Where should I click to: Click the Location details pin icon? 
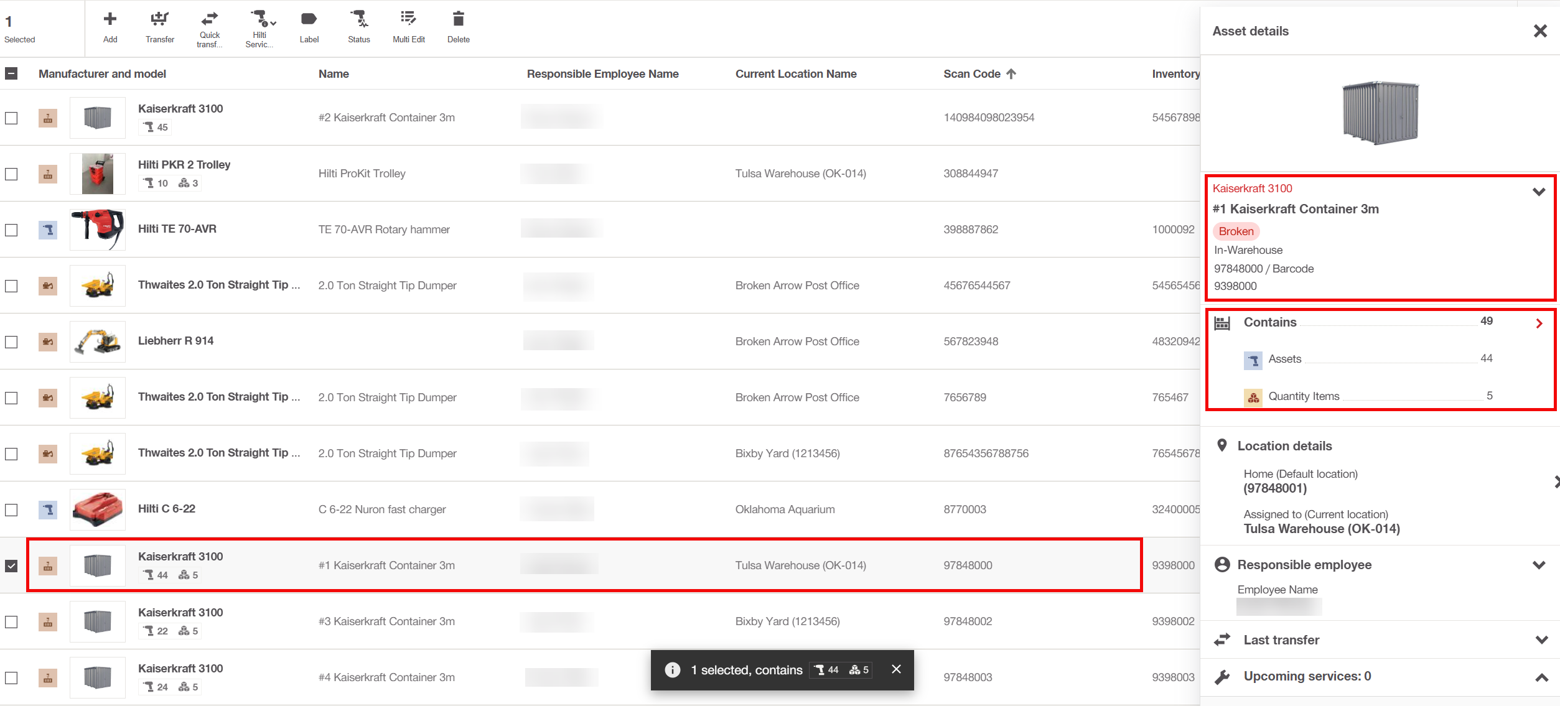click(x=1222, y=445)
